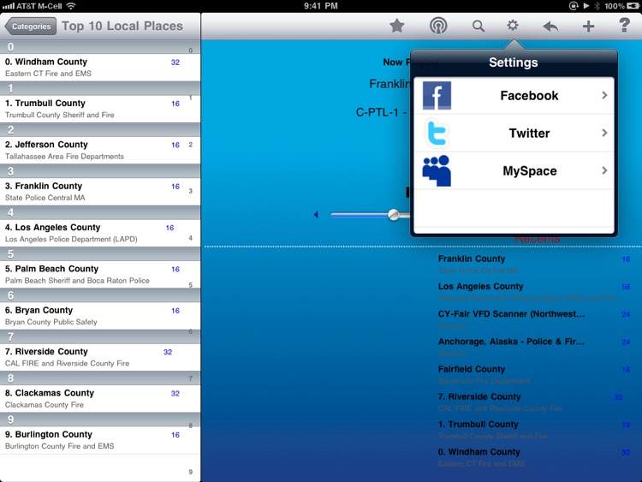Open 1. Trumbull County in Recents
Viewport: 642px width, 482px height.
pyautogui.click(x=534, y=430)
